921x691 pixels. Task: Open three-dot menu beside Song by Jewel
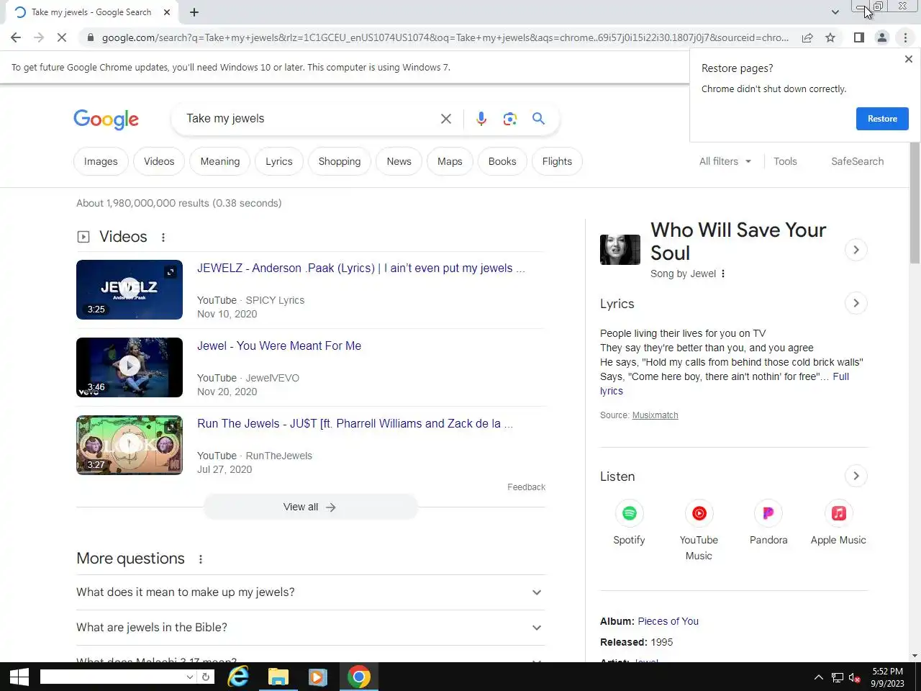[x=723, y=274]
